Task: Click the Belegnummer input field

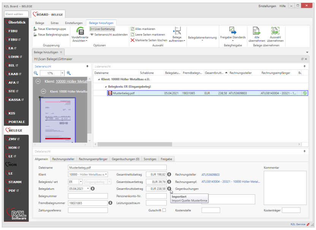Action: 87,196
